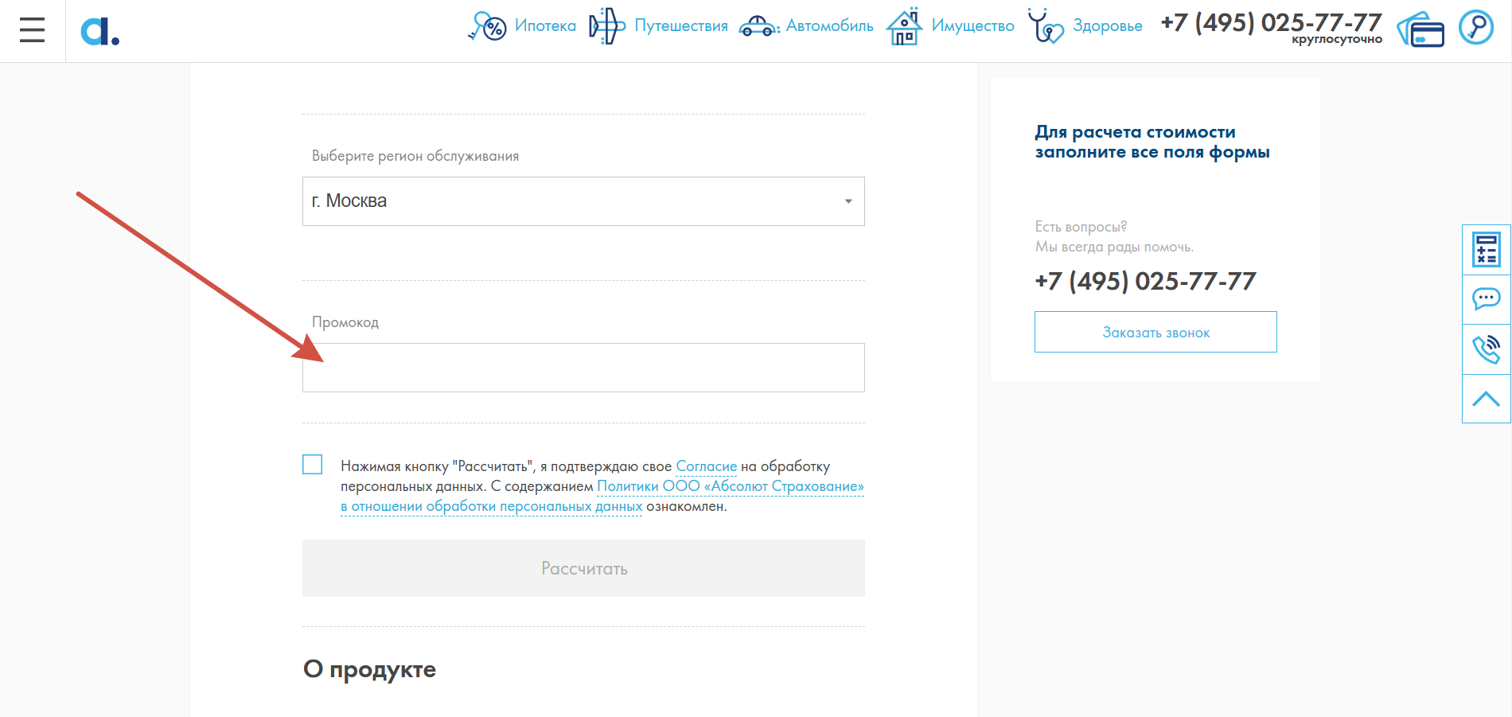The width and height of the screenshot is (1512, 717).
Task: Click the scroll-to-top arrow icon
Action: tap(1487, 399)
